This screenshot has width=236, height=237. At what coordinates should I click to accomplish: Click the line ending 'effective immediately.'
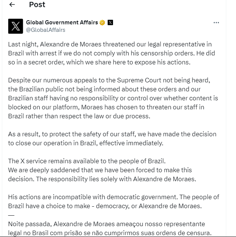pyautogui.click(x=86, y=143)
